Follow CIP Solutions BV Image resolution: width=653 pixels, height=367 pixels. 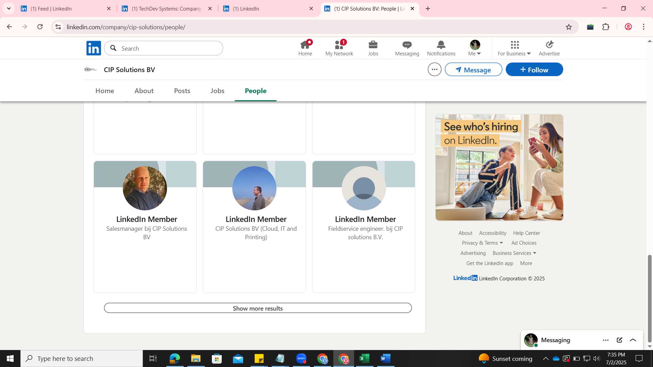coord(534,69)
